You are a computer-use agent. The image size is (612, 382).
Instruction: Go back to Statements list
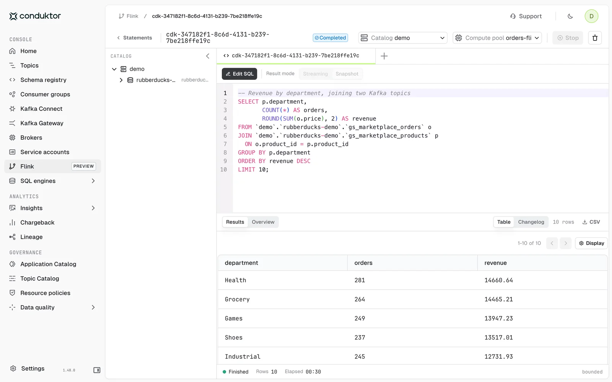point(134,38)
